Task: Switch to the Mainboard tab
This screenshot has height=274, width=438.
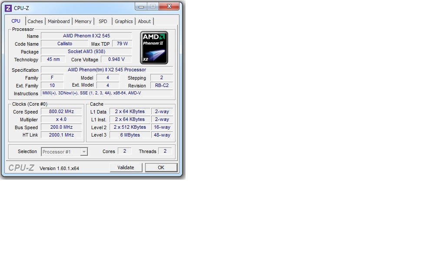Action: point(59,21)
